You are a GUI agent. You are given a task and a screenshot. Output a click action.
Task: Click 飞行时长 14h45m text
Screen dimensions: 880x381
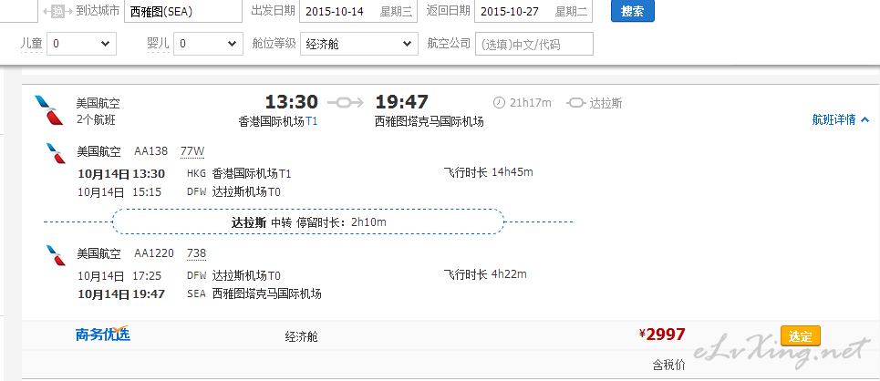click(x=488, y=172)
